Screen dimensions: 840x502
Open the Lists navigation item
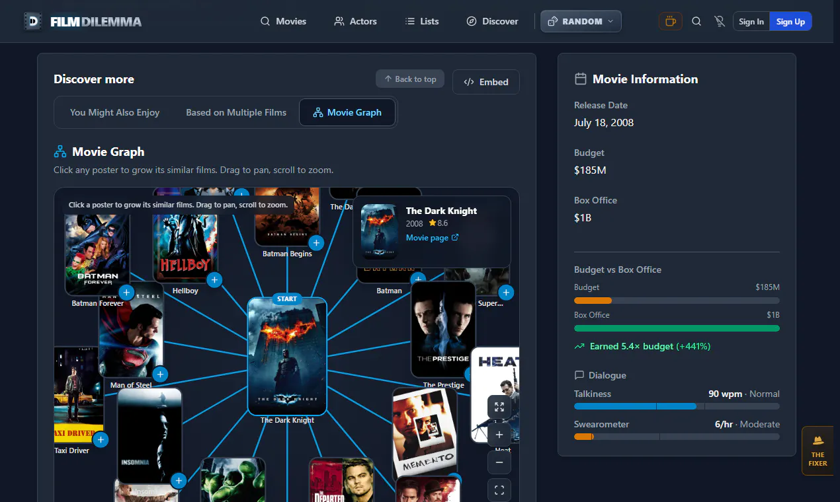click(x=422, y=21)
